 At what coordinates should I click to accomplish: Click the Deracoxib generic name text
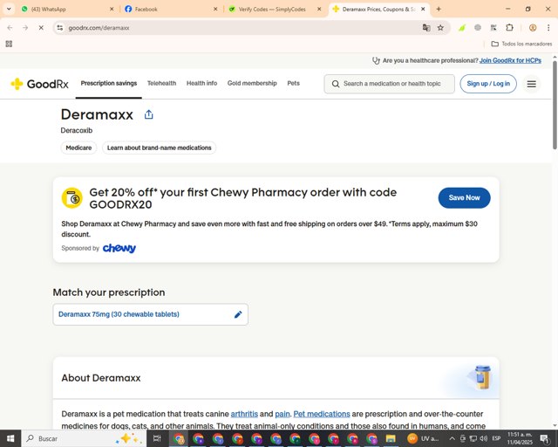click(x=77, y=130)
